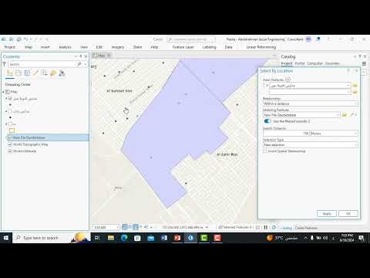Open the Catalog hamburger menu

point(364,63)
